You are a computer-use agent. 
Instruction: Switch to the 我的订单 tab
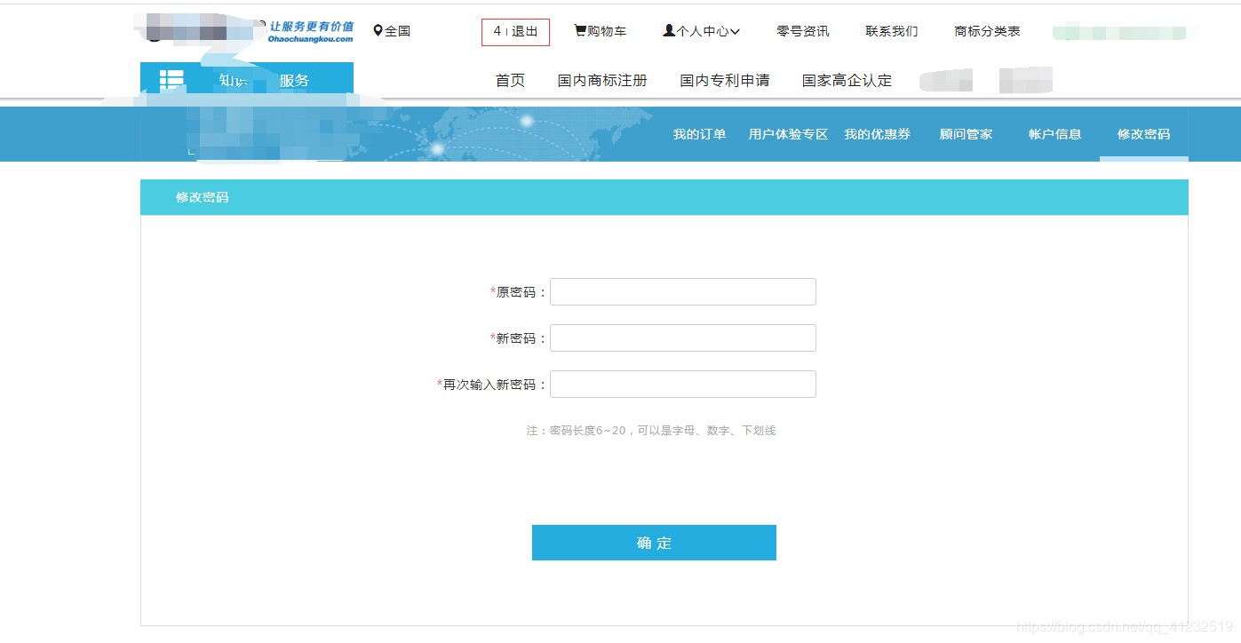pyautogui.click(x=700, y=134)
